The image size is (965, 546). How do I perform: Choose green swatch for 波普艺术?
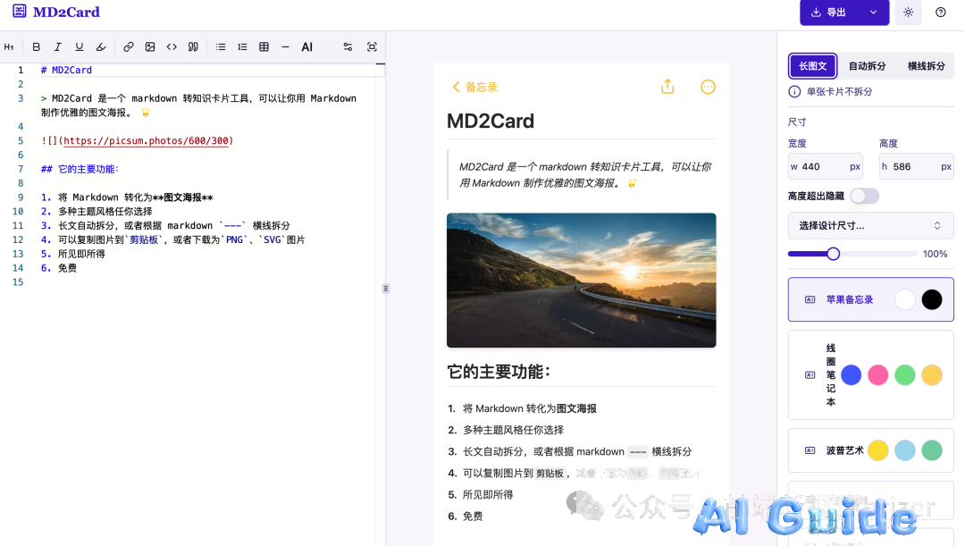(x=932, y=450)
